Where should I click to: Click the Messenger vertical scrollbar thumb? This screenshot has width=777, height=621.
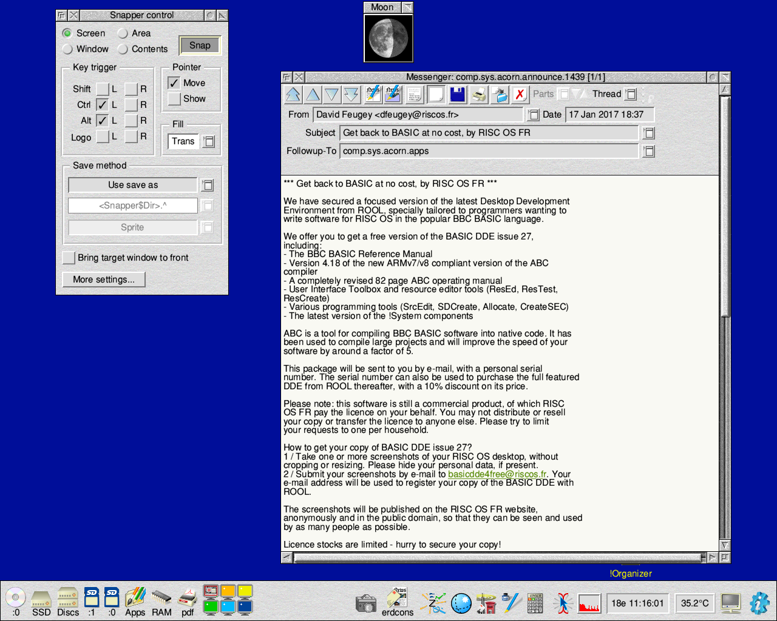(724, 206)
